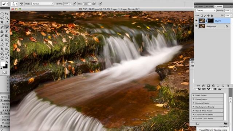Select the Eraser tool

click(2, 36)
